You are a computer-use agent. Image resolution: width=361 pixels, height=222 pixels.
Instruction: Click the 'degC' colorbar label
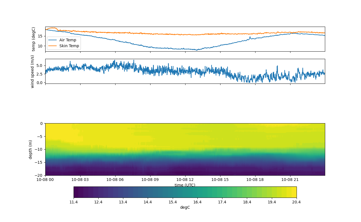185,208
